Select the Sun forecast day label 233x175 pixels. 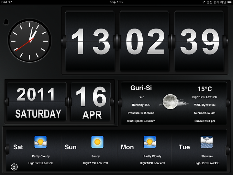(71, 147)
